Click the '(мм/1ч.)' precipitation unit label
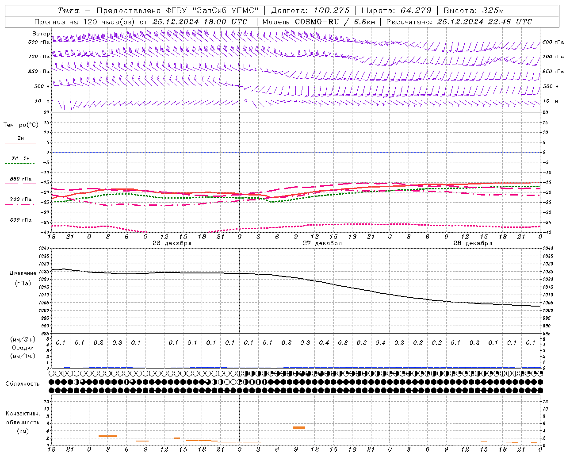Viewport: 566px width, 453px height. [x=23, y=356]
